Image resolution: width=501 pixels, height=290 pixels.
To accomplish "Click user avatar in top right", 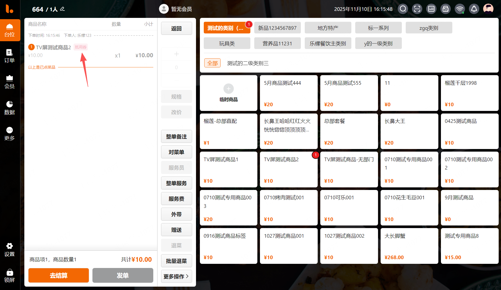I will (x=488, y=9).
